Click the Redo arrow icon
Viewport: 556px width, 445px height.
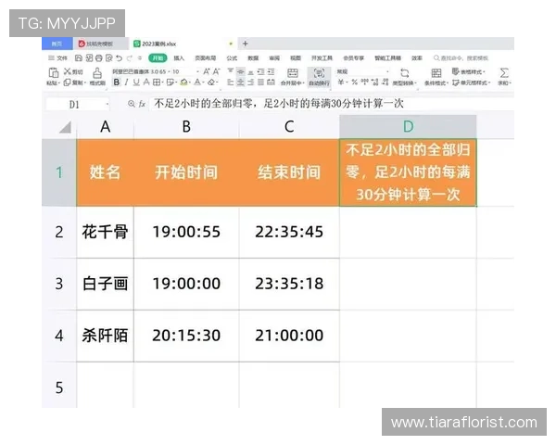tap(130, 58)
